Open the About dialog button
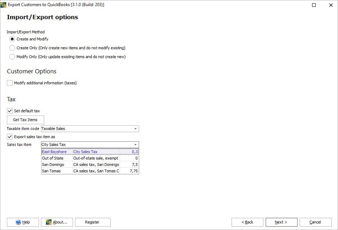338x230 pixels. pyautogui.click(x=57, y=222)
